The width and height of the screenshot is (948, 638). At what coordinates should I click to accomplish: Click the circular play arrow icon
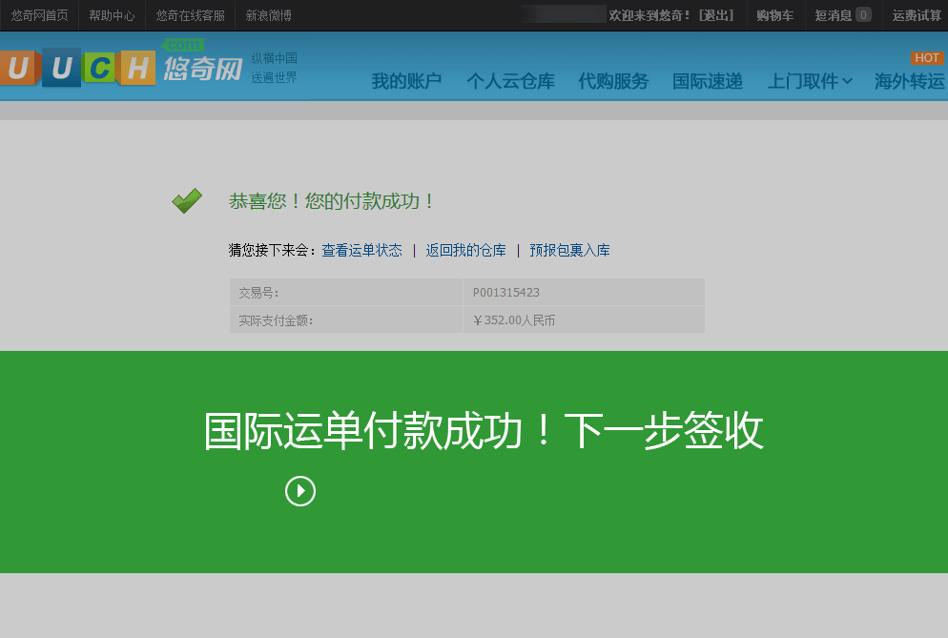[300, 491]
